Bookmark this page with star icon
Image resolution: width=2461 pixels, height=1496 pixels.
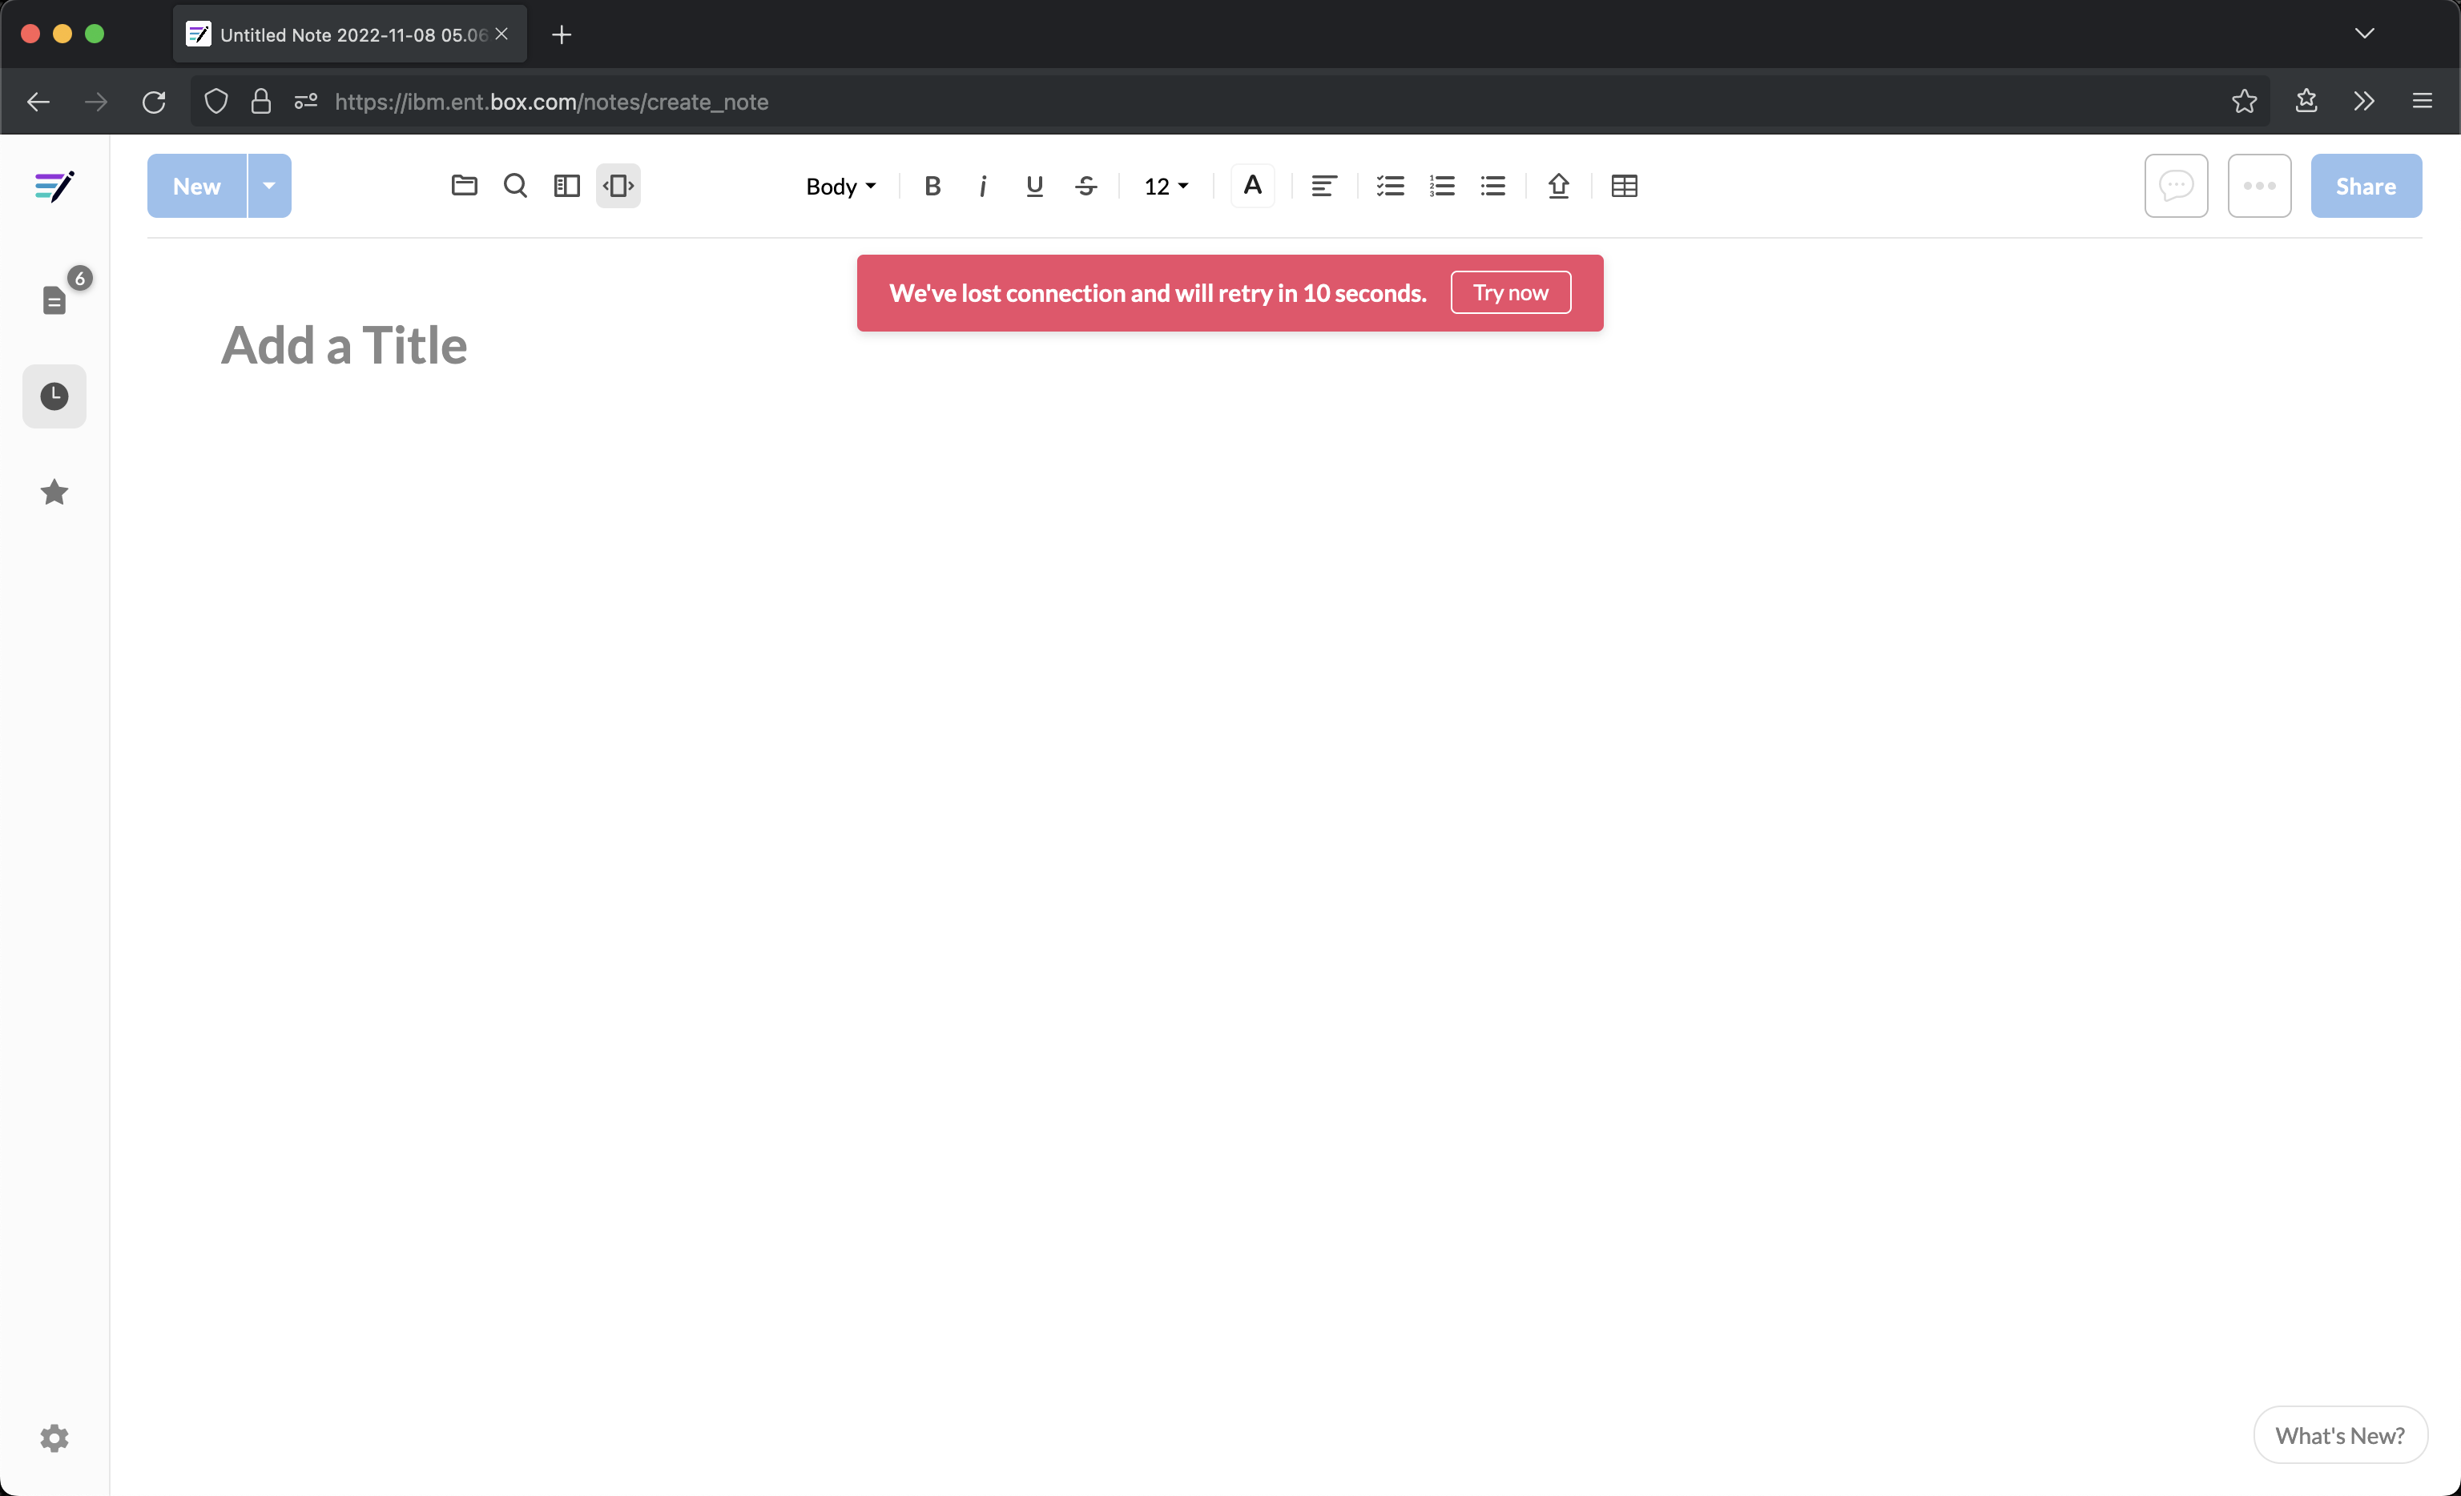(x=2244, y=101)
